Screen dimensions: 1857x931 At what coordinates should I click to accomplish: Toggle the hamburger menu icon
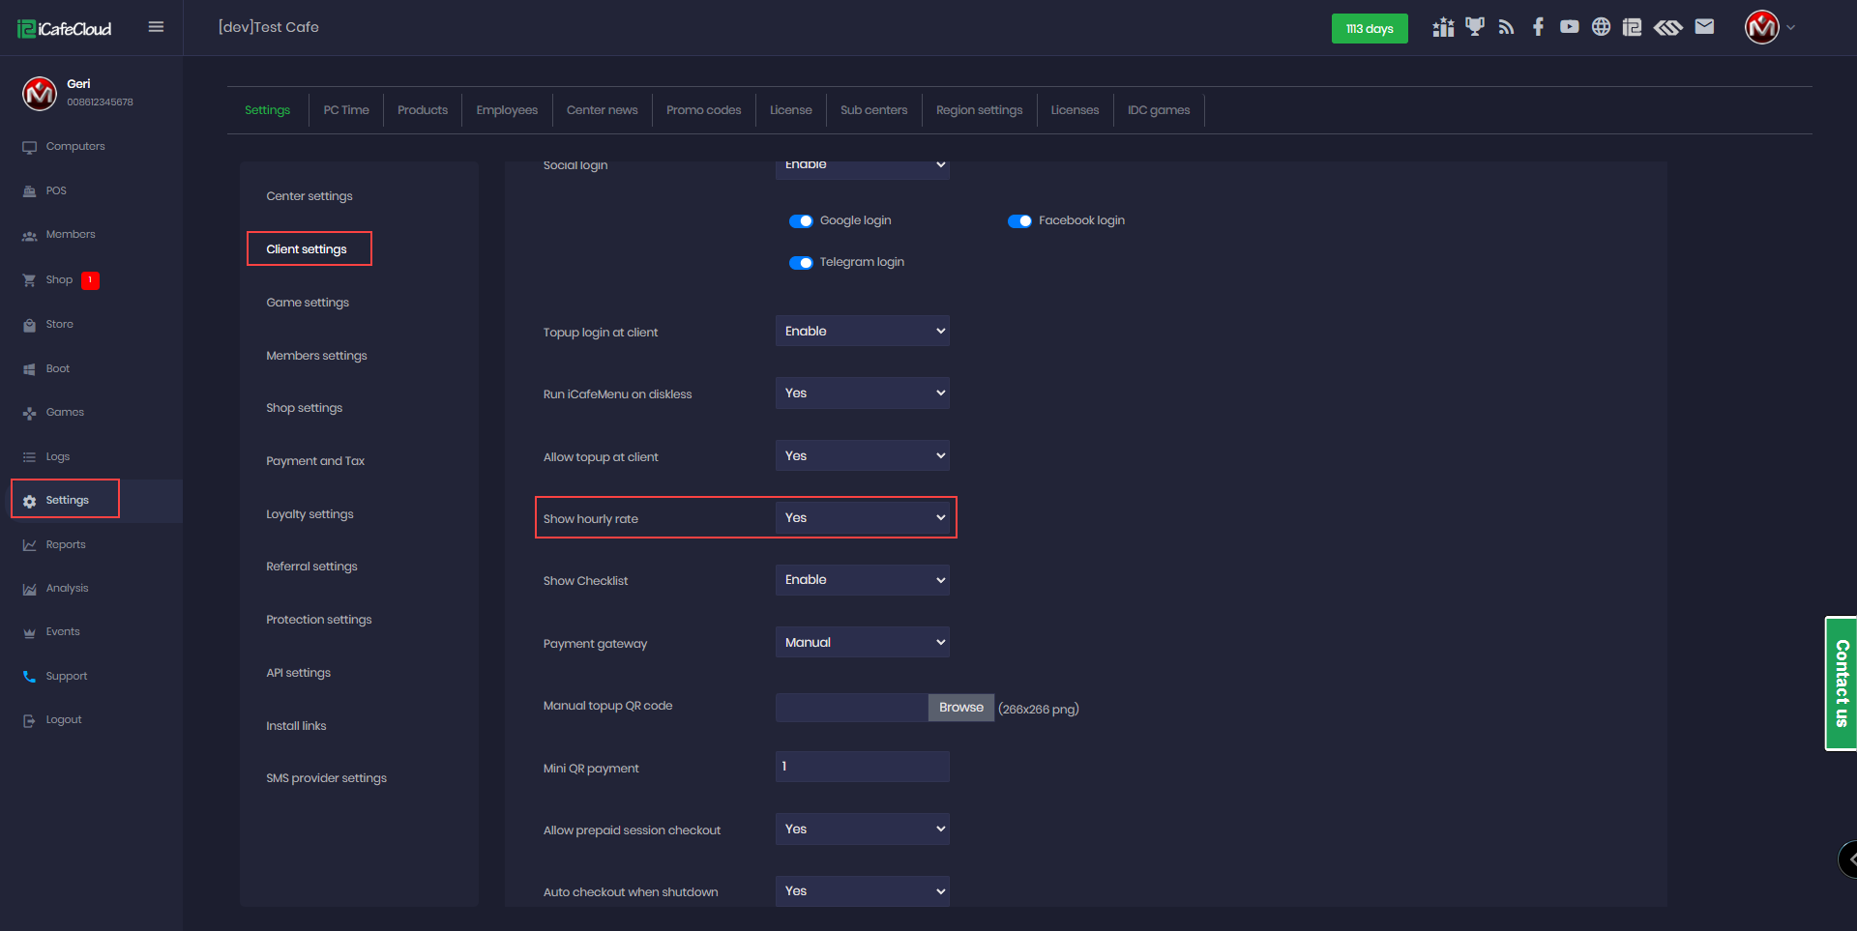point(156,27)
